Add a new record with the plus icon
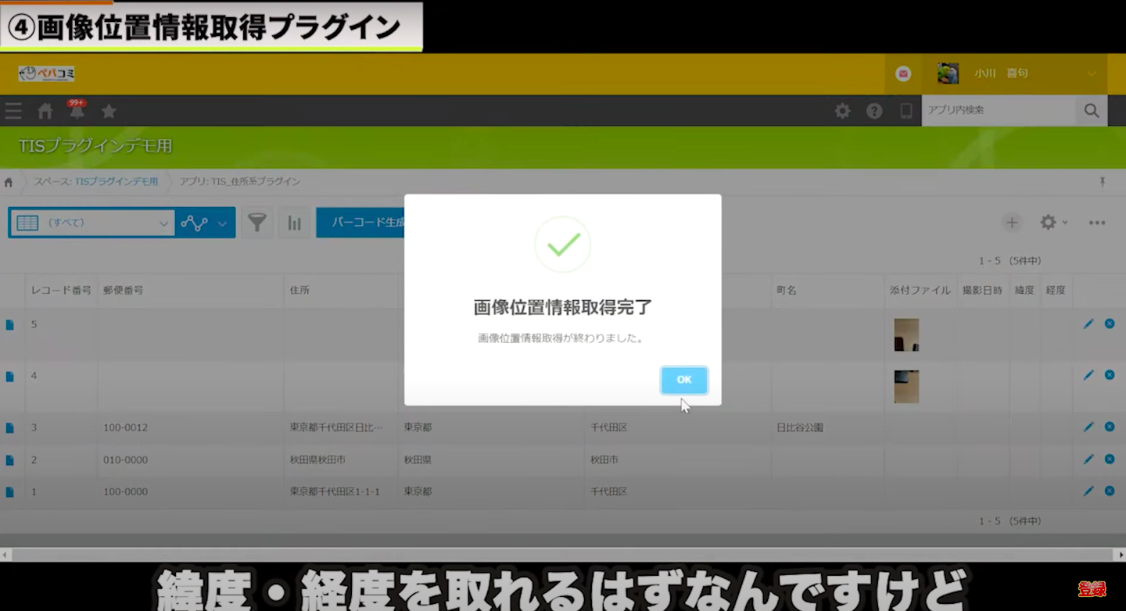Image resolution: width=1126 pixels, height=611 pixels. [1012, 222]
